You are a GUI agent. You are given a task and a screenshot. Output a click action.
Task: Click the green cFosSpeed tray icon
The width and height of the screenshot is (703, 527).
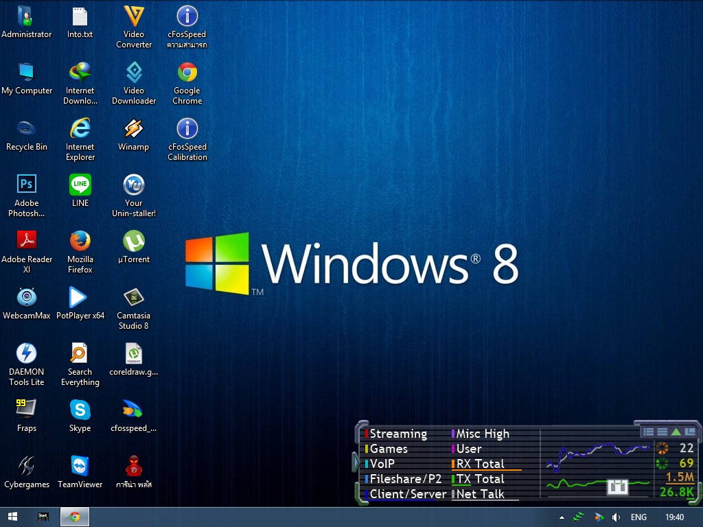tap(579, 517)
